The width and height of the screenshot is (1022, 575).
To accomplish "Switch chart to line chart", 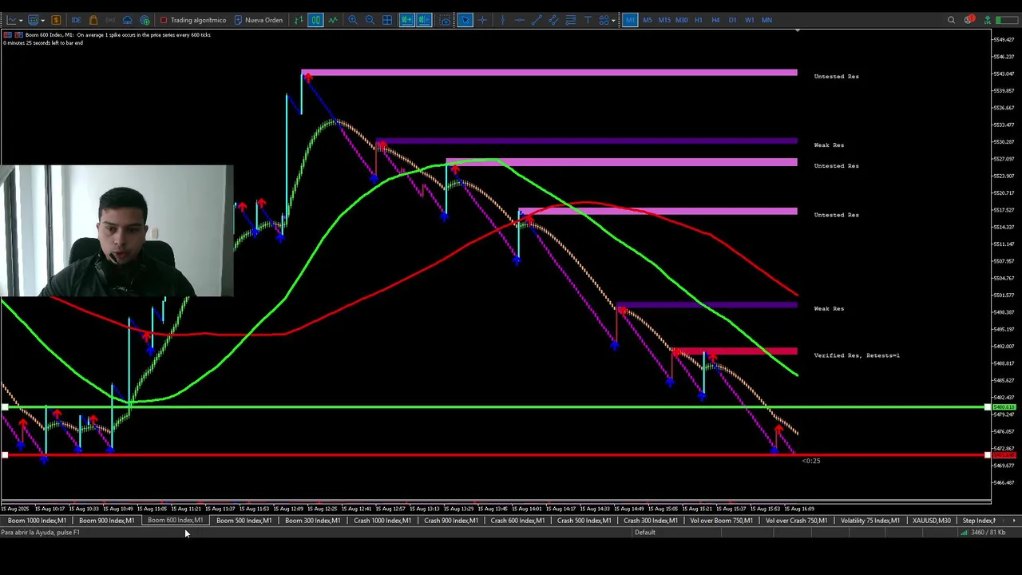I will click(x=333, y=20).
